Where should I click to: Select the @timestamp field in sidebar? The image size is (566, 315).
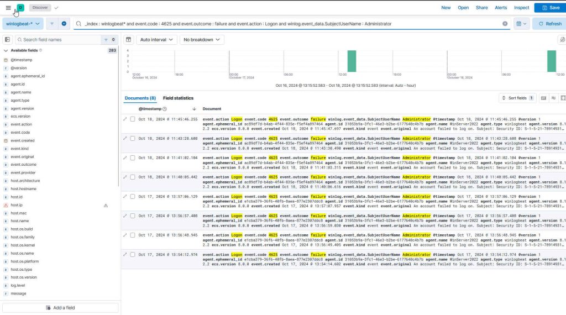22,60
